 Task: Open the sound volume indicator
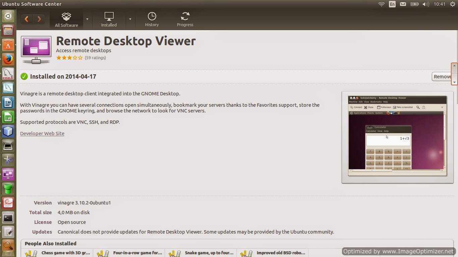pyautogui.click(x=426, y=4)
